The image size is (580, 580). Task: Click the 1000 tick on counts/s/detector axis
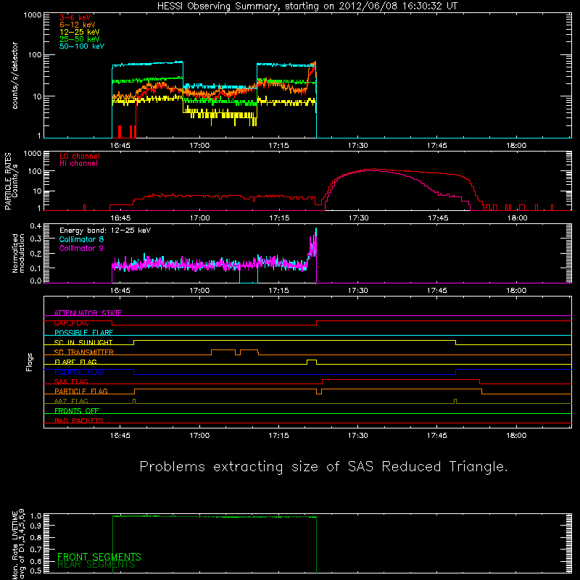(33, 15)
